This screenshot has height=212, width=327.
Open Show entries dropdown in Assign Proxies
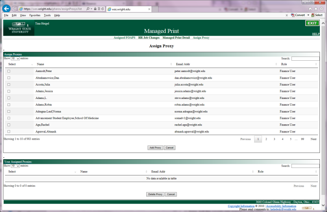click(15, 59)
